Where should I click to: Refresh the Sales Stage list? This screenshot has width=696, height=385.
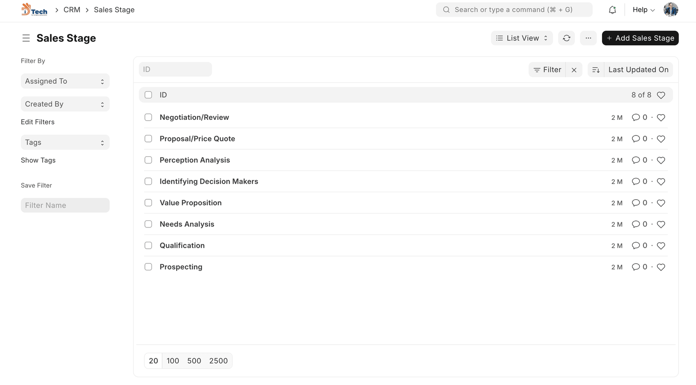tap(566, 38)
